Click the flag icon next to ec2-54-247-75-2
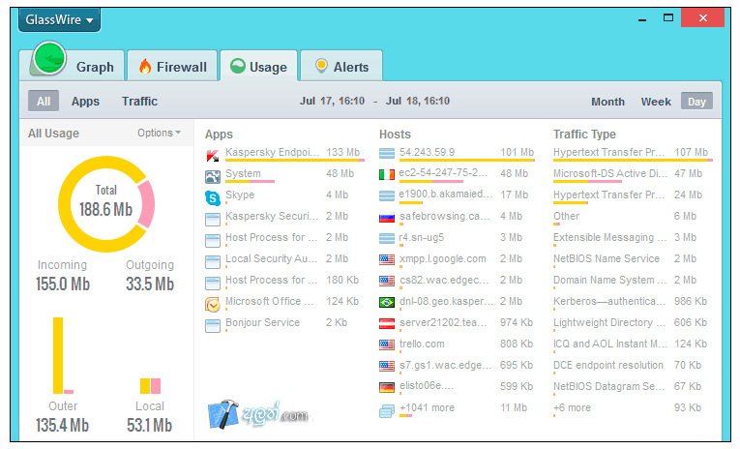 coord(387,175)
